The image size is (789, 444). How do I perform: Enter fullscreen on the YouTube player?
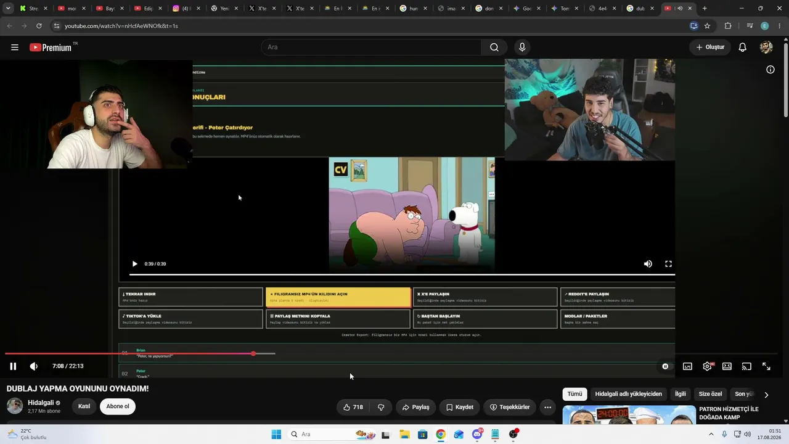pos(766,366)
